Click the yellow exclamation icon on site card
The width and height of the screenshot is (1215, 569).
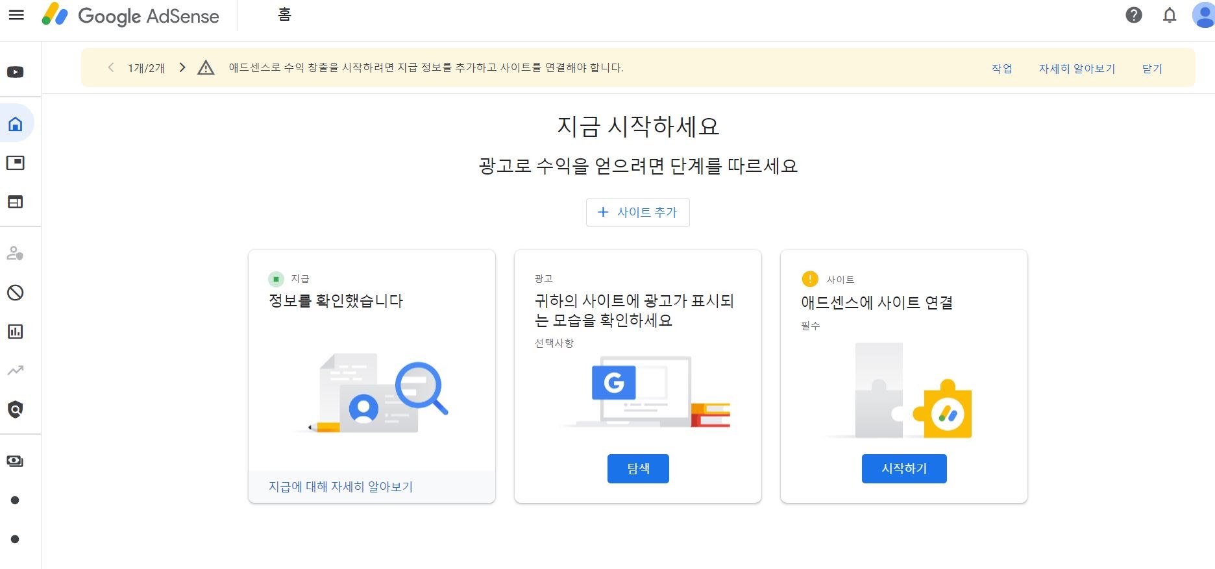pyautogui.click(x=810, y=279)
